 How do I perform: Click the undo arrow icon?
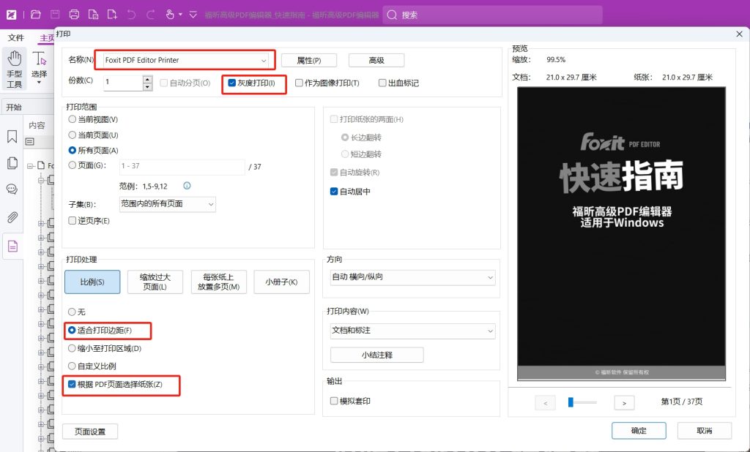coord(132,15)
